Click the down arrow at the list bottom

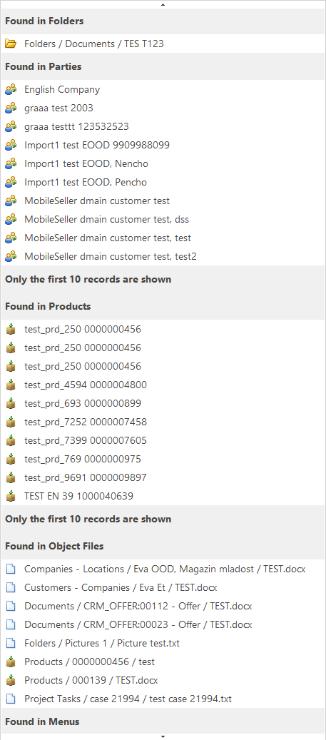coord(163,736)
